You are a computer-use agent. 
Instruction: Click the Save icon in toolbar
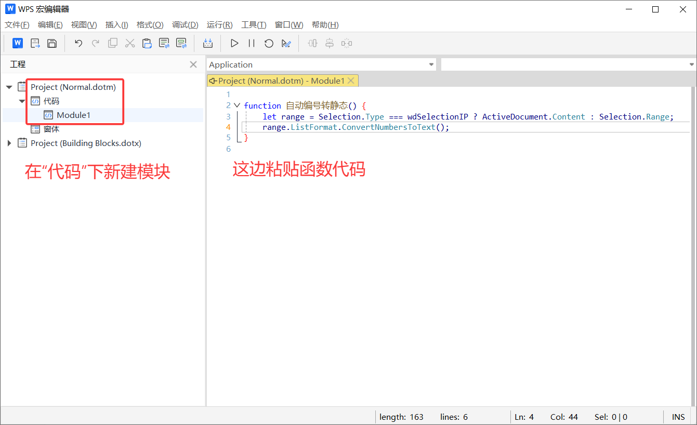coord(52,43)
